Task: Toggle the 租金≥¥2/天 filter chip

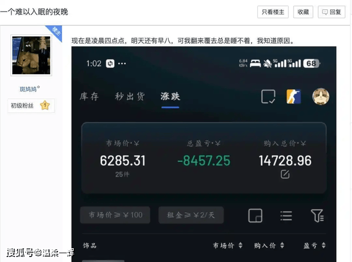Action: pos(191,215)
